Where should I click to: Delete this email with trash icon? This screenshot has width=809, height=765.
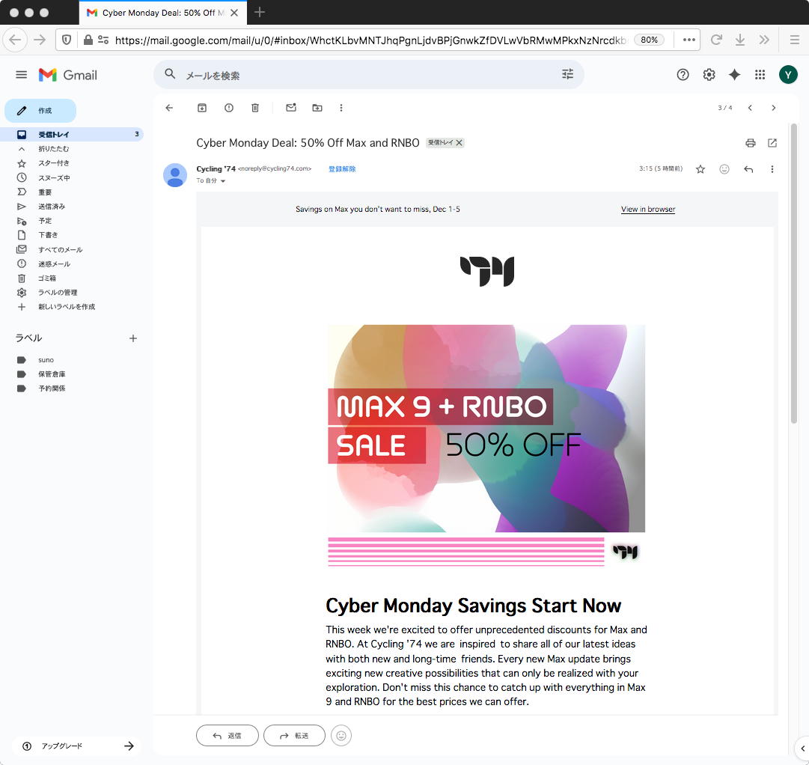pos(255,108)
